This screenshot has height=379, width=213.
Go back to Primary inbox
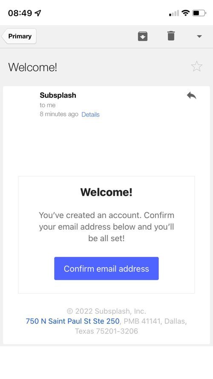(x=19, y=36)
